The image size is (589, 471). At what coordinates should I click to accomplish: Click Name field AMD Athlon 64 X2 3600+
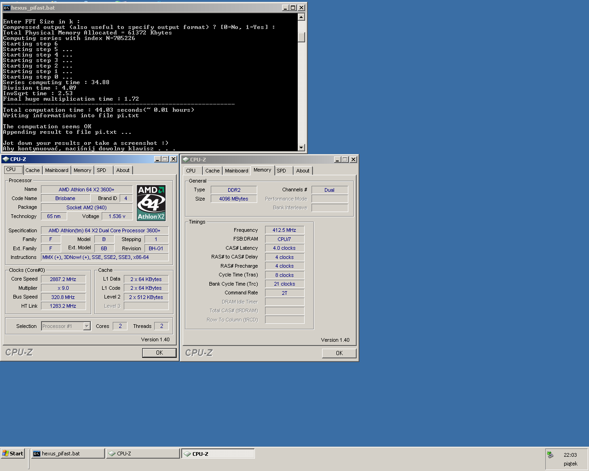coord(87,190)
